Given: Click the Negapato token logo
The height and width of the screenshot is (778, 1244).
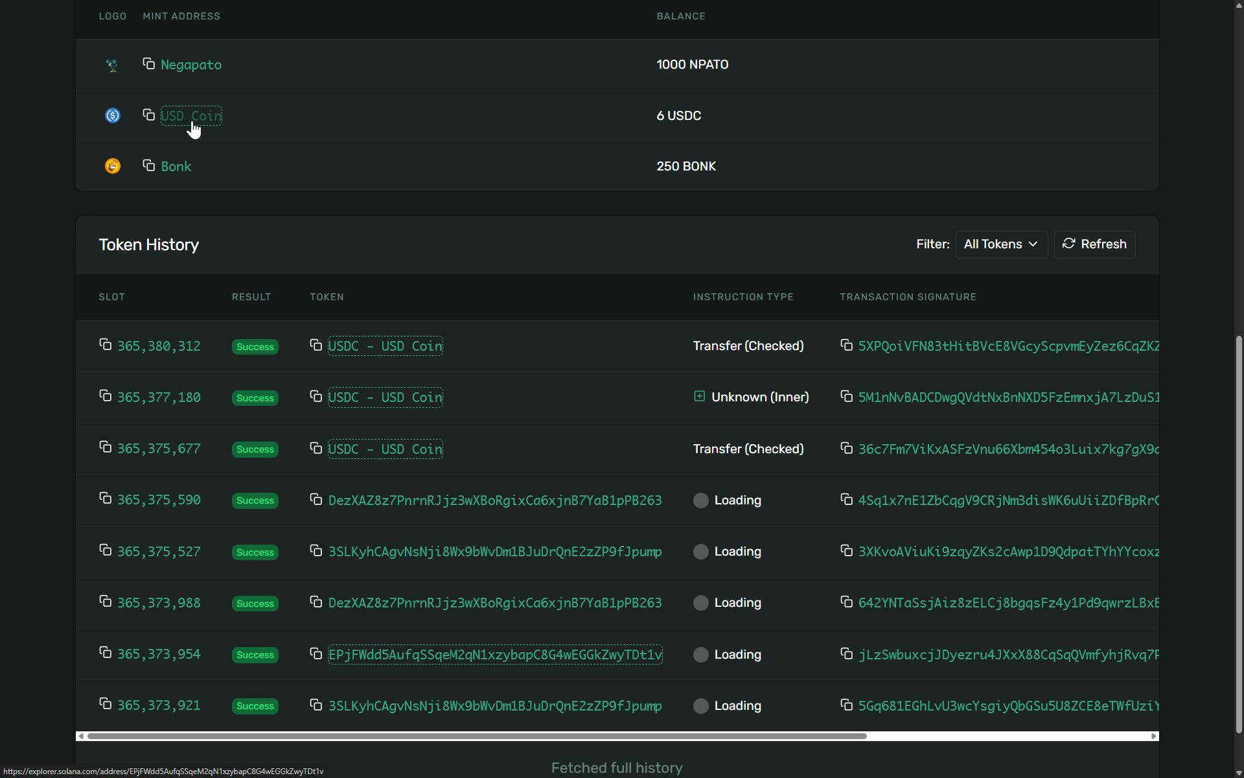Looking at the screenshot, I should click(112, 65).
